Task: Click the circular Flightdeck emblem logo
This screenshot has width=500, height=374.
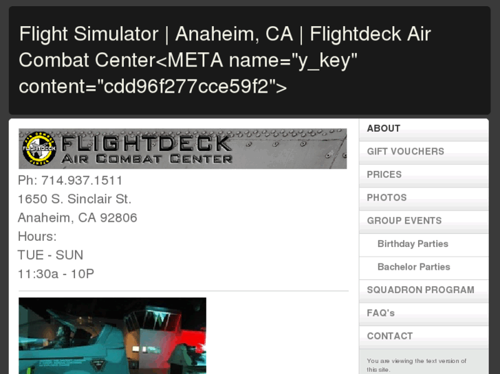Action: [39, 148]
